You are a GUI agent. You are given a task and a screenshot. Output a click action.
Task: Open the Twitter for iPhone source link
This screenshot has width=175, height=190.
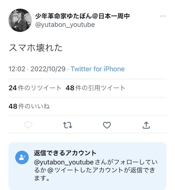(x=98, y=69)
